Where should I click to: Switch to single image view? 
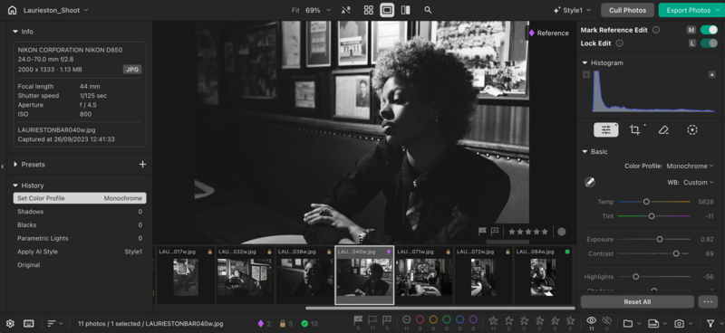[x=387, y=10]
